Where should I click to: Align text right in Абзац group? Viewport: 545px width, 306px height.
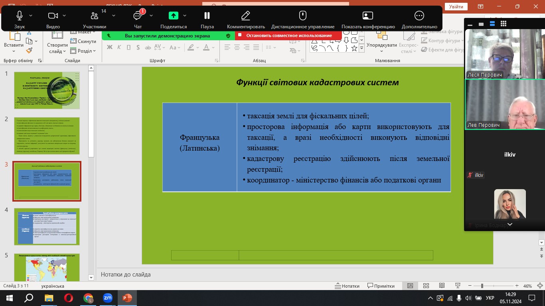click(247, 47)
